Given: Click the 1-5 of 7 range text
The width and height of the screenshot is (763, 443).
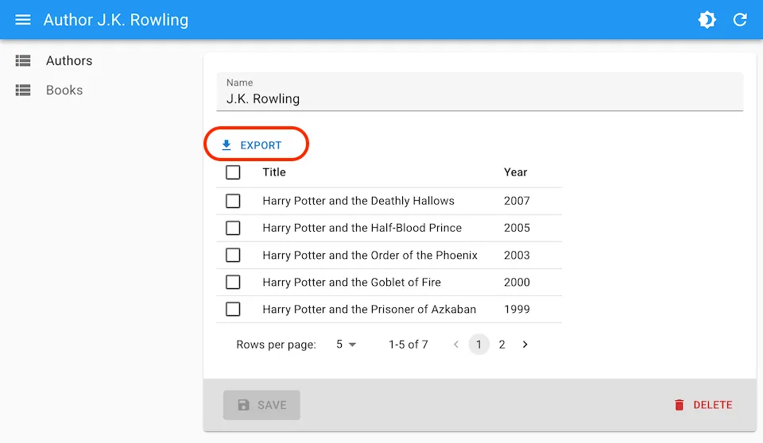Looking at the screenshot, I should 409,345.
